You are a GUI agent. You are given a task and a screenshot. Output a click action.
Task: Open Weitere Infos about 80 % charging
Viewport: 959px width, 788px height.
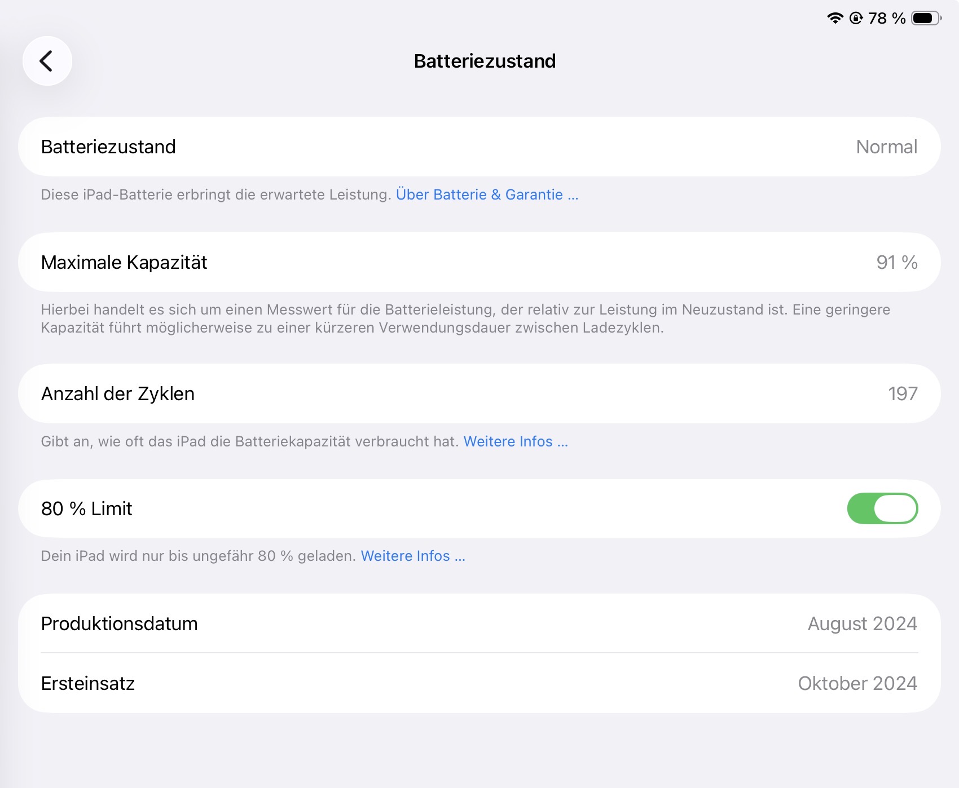coord(413,556)
